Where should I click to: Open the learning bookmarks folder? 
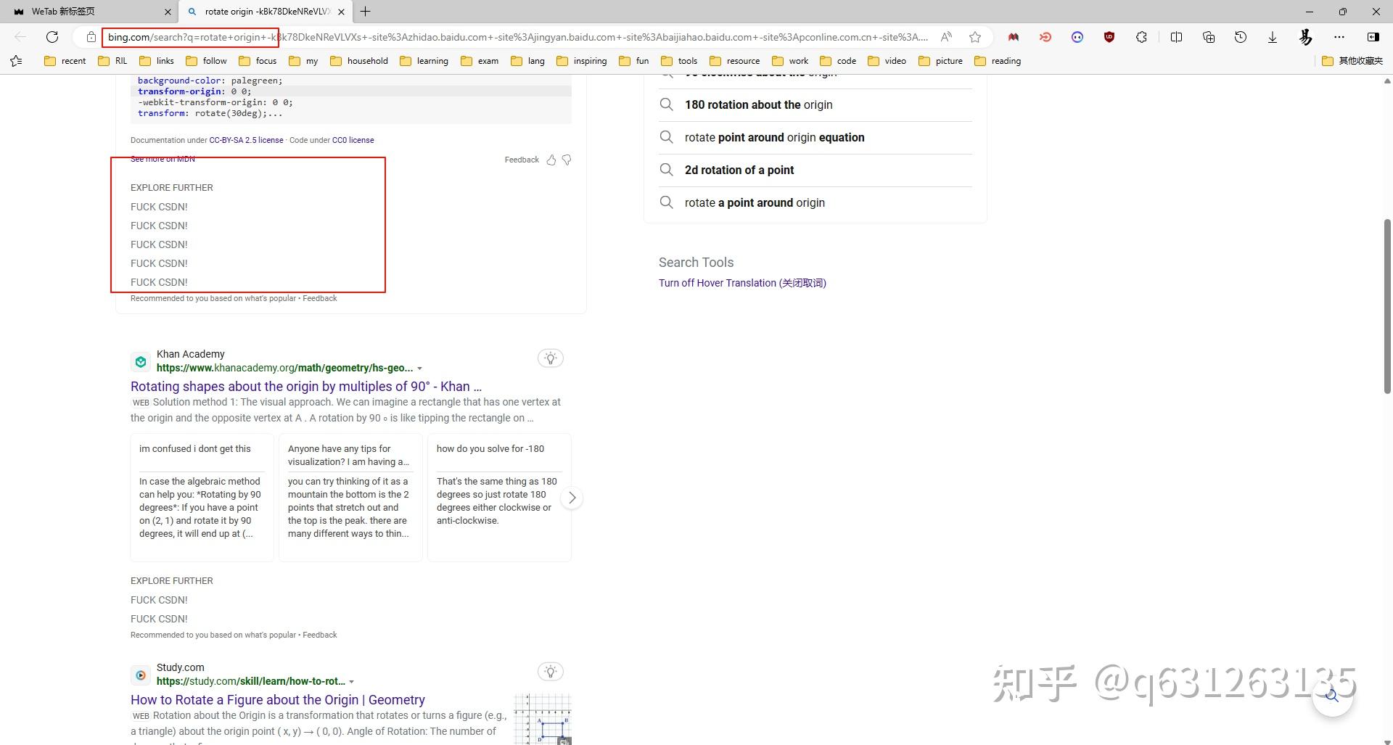[x=424, y=61]
